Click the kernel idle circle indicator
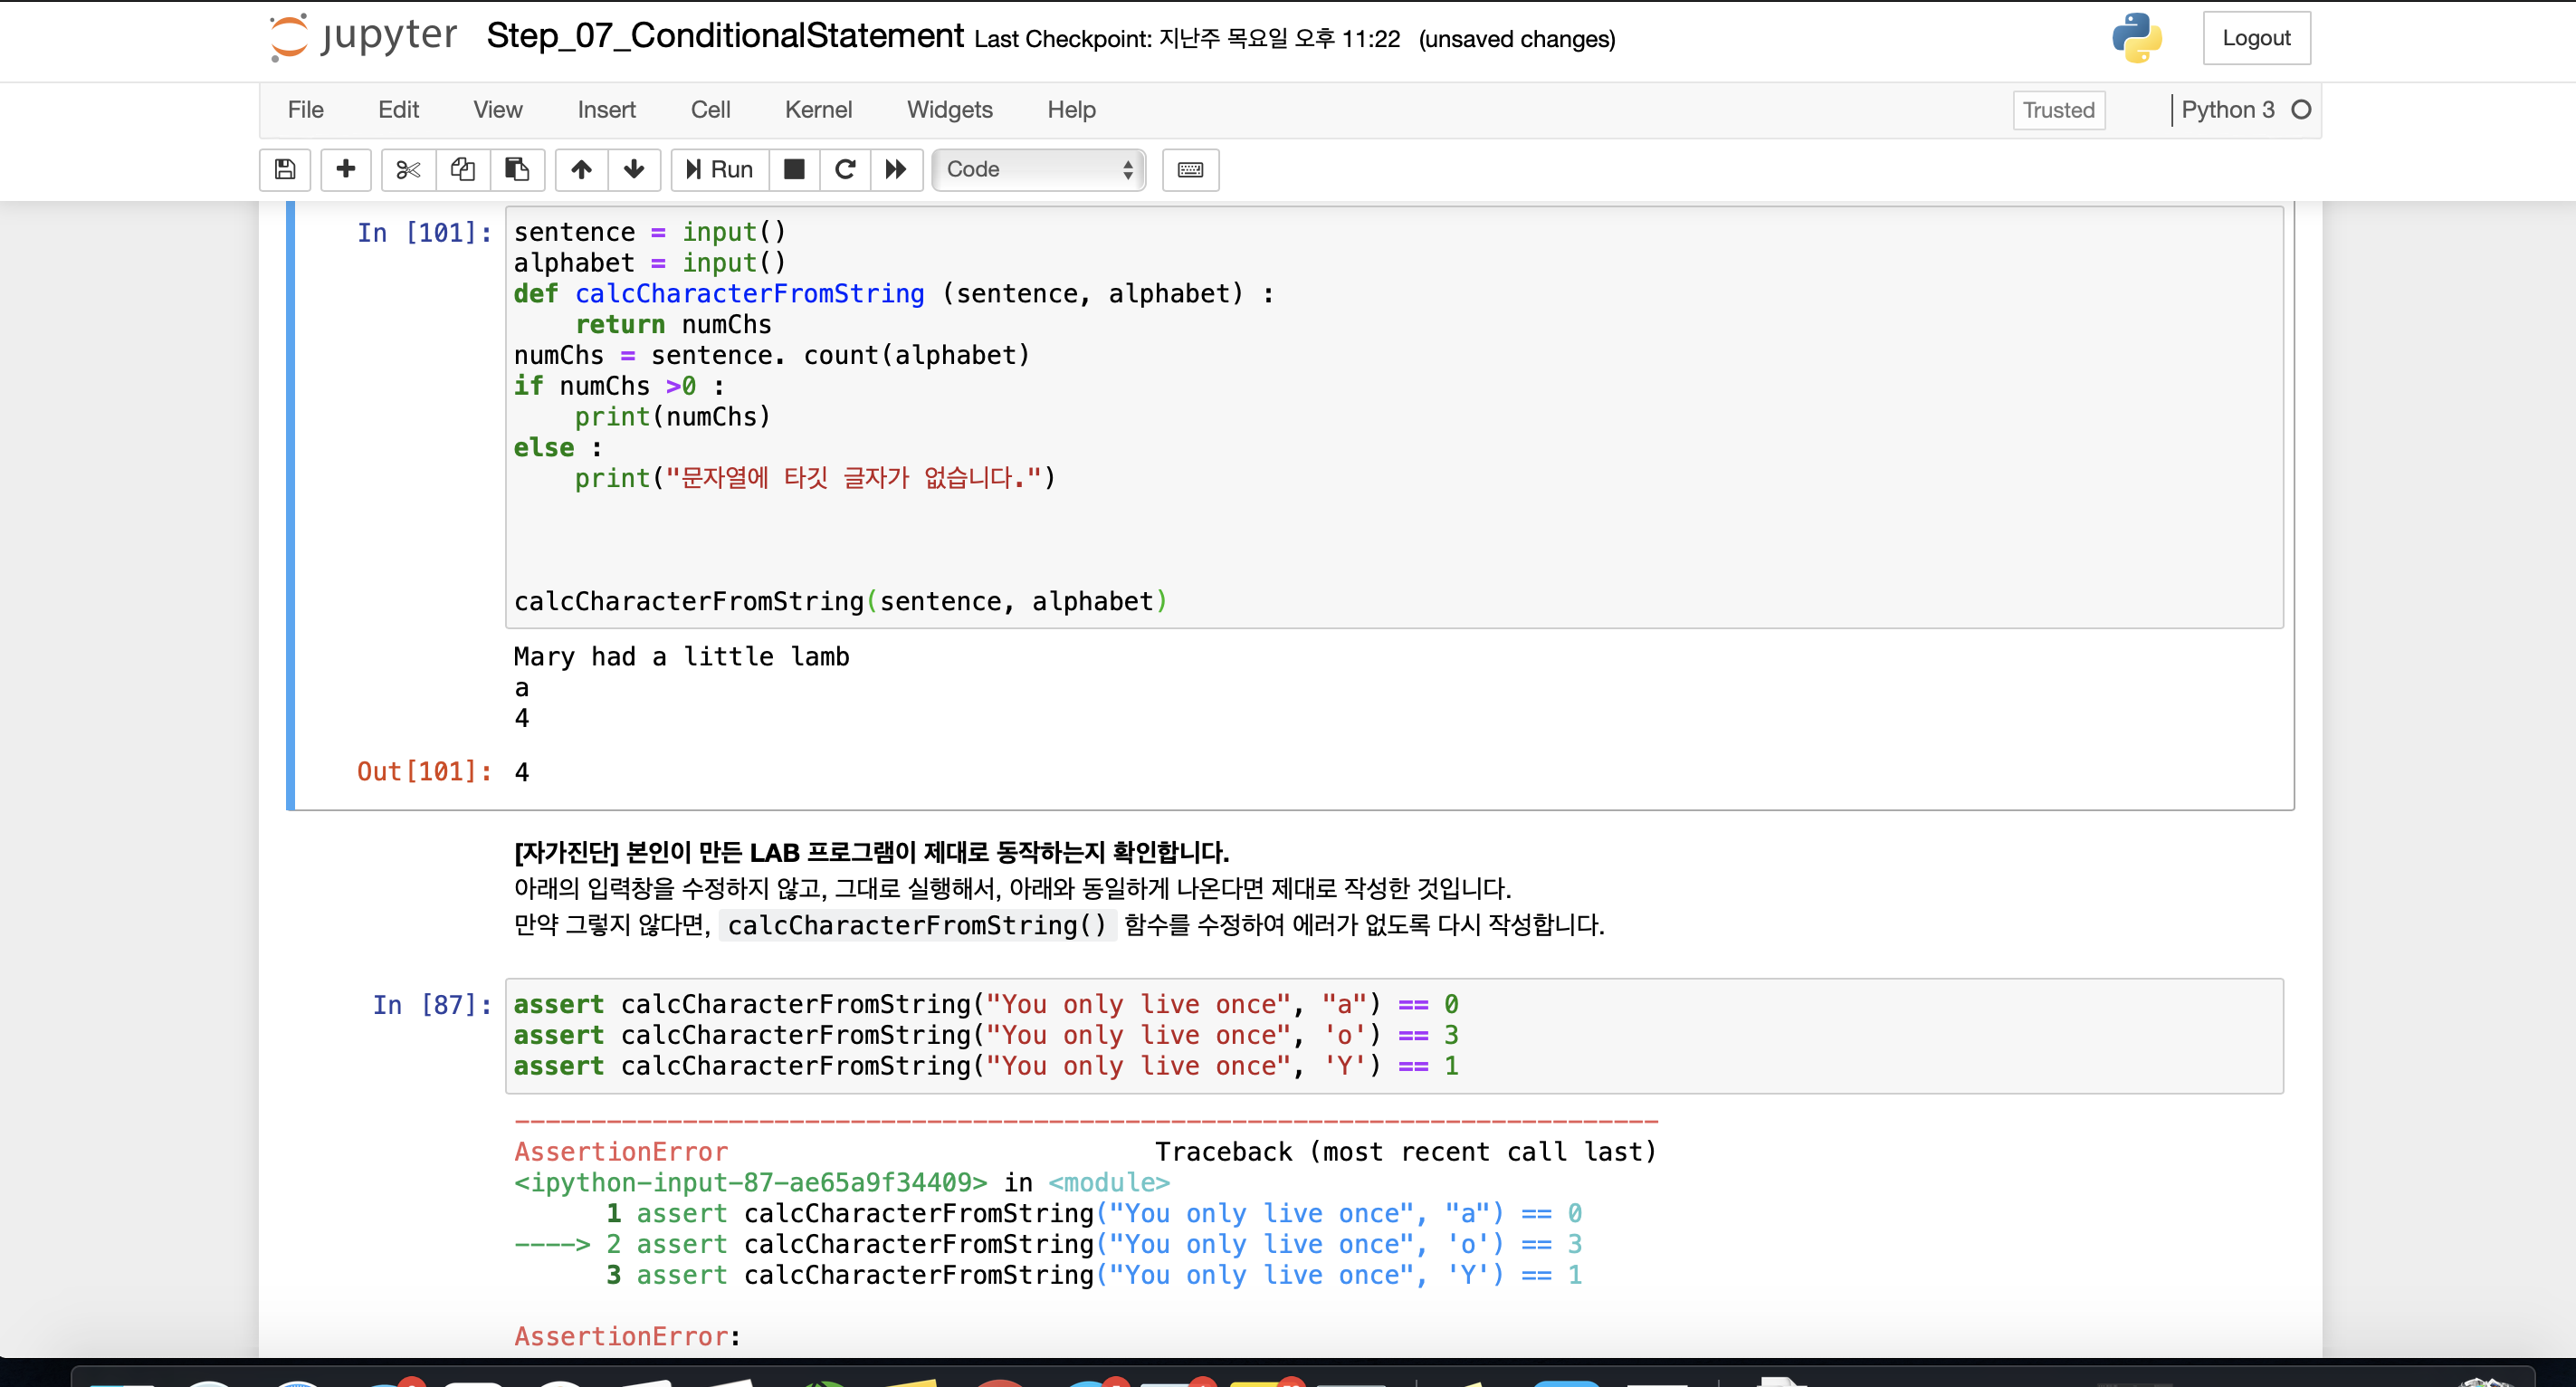 (2300, 110)
